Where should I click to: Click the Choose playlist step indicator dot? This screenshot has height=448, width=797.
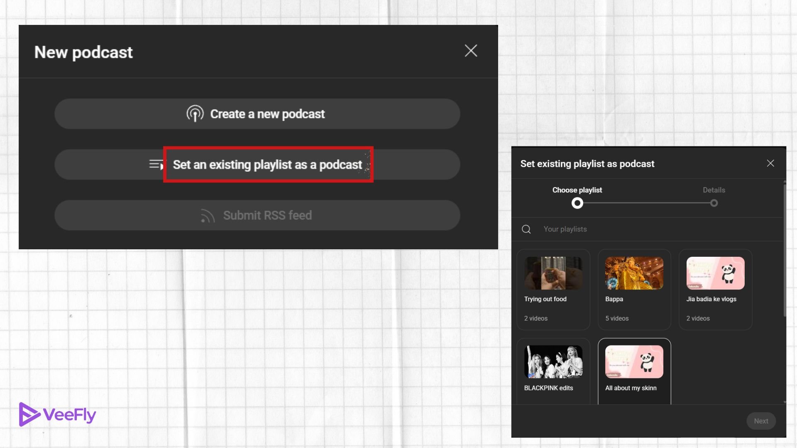577,203
